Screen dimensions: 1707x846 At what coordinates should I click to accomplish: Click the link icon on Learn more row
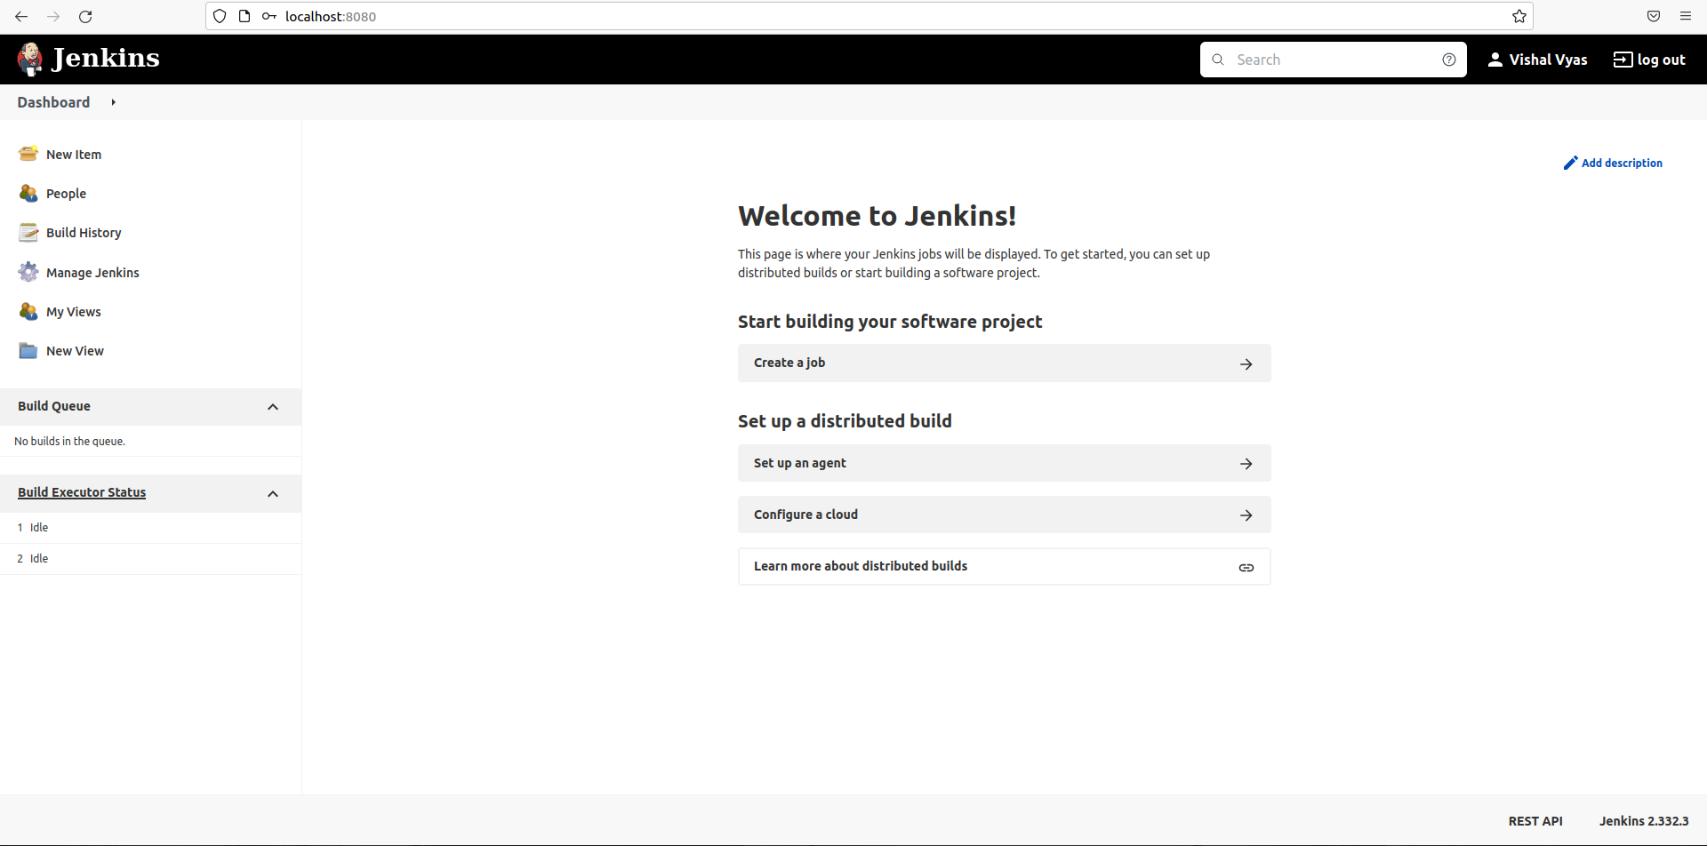tap(1246, 567)
